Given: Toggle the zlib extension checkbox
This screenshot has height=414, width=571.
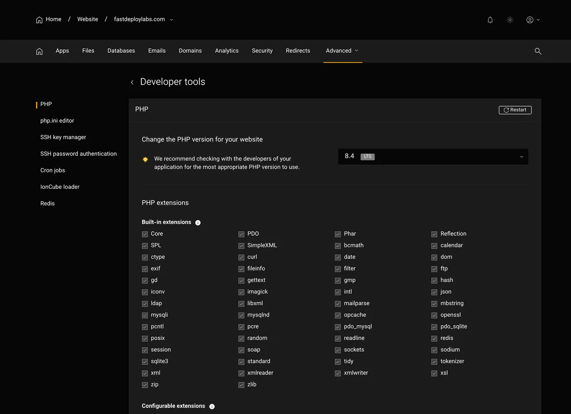Looking at the screenshot, I should pyautogui.click(x=241, y=385).
